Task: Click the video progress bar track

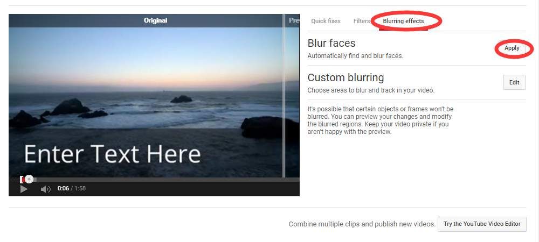Action: 162,179
